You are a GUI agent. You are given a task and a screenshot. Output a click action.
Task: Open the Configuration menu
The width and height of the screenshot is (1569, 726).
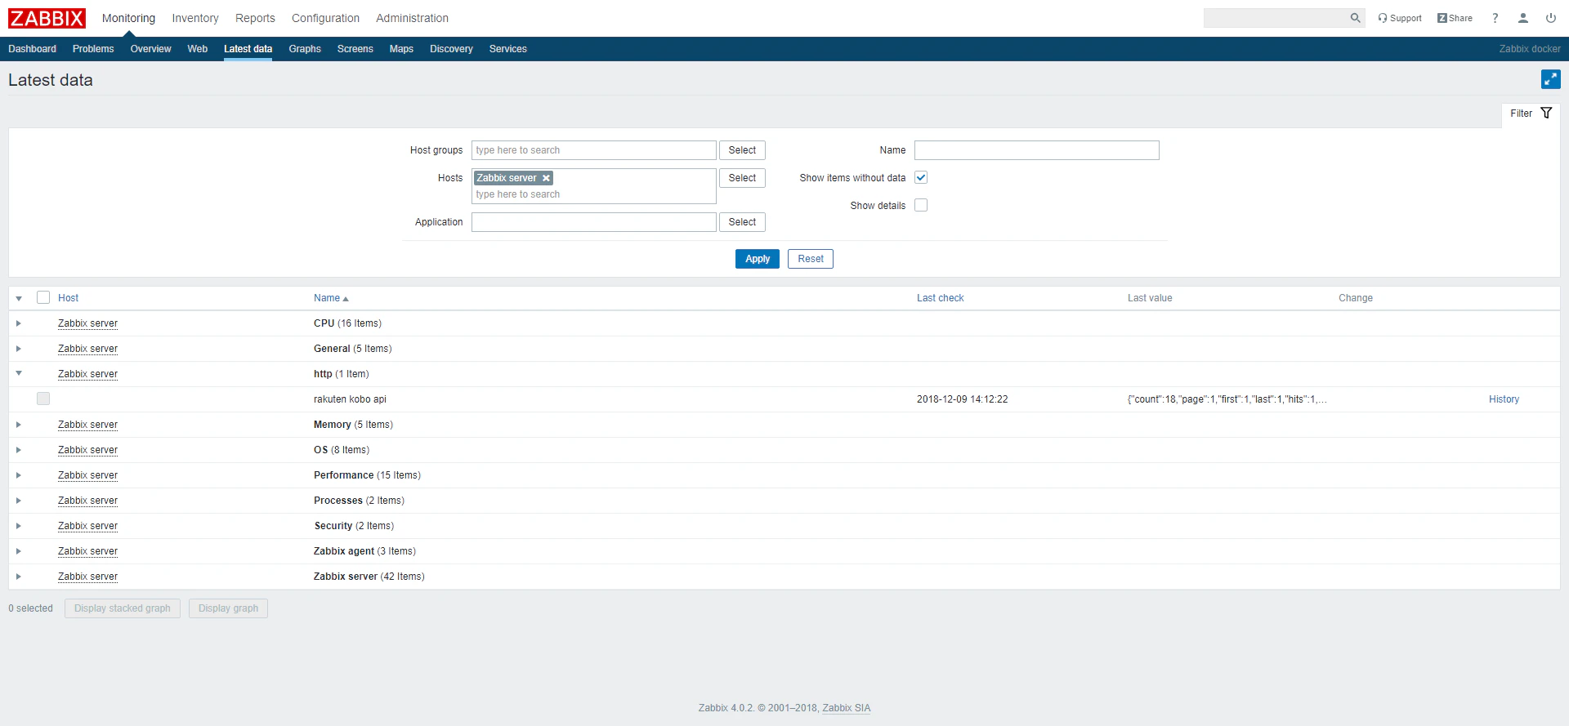[x=325, y=18]
